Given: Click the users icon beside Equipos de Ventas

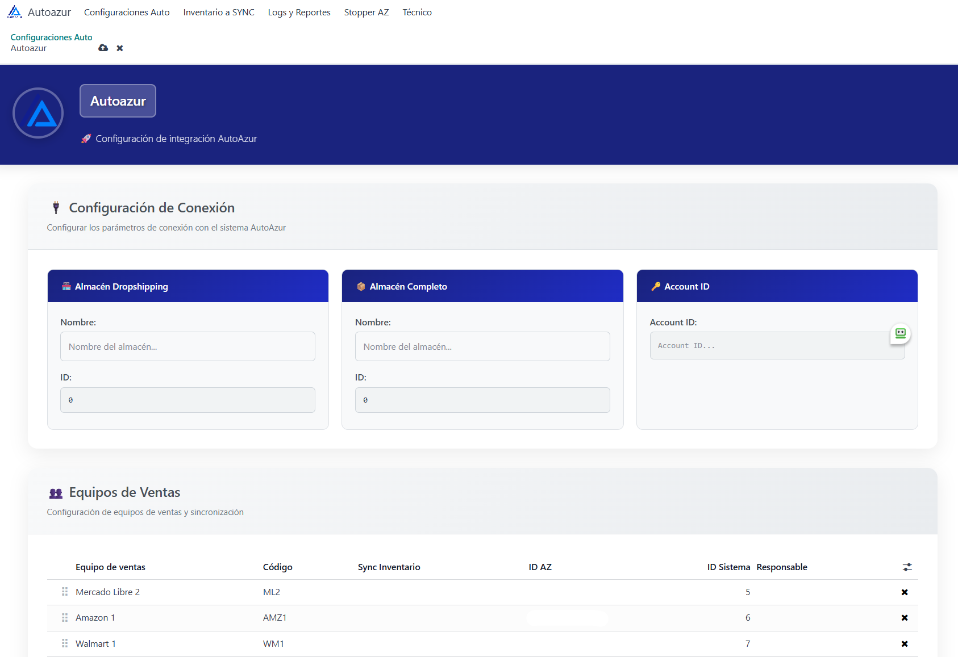Looking at the screenshot, I should (56, 493).
